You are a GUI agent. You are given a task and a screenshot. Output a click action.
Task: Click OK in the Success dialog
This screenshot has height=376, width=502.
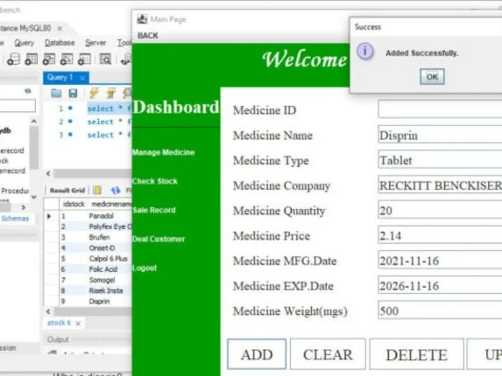pos(432,77)
